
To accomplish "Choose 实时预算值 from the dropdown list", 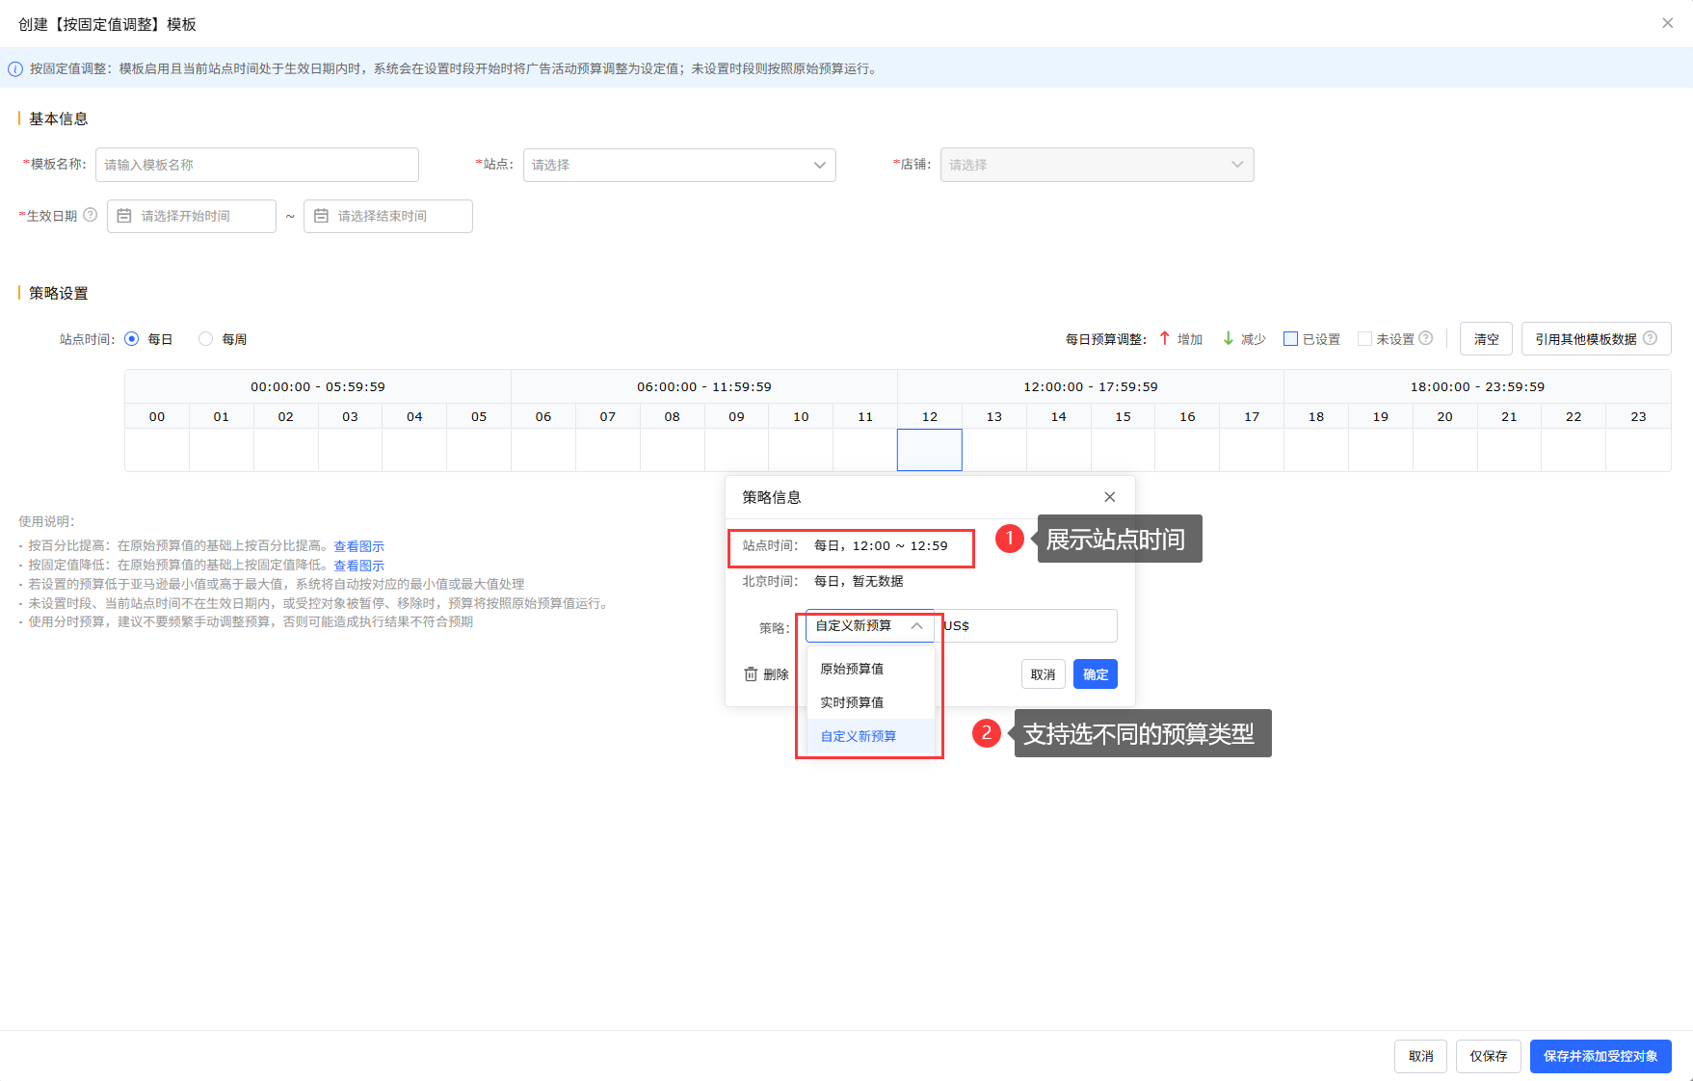I will tap(870, 702).
